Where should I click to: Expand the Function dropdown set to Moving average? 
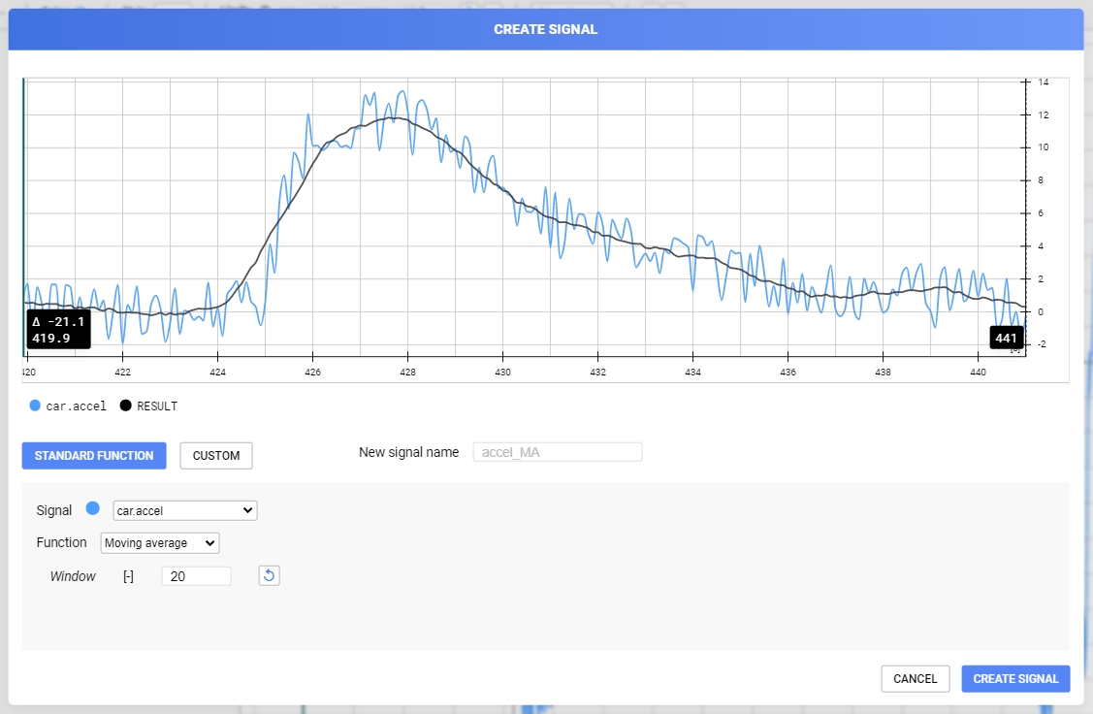[x=160, y=542]
